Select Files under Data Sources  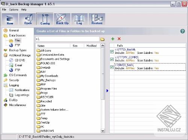pos(17,40)
